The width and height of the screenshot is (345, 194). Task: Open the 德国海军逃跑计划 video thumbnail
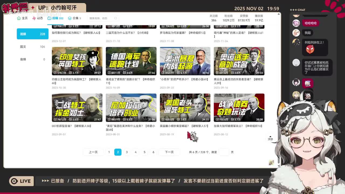point(131,61)
